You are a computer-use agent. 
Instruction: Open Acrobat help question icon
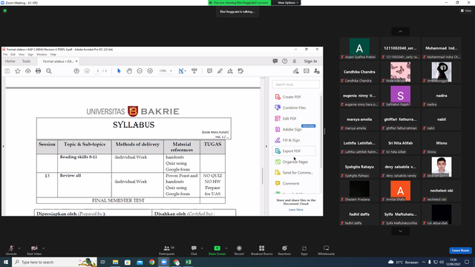[x=285, y=61]
